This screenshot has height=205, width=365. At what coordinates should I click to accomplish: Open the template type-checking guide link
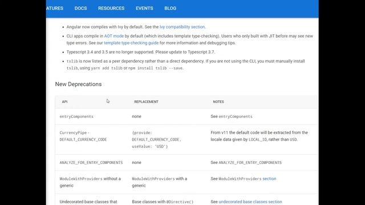[131, 43]
